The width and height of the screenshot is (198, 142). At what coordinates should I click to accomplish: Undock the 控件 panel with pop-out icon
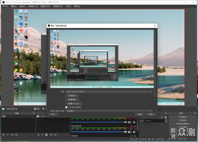coord(195,113)
